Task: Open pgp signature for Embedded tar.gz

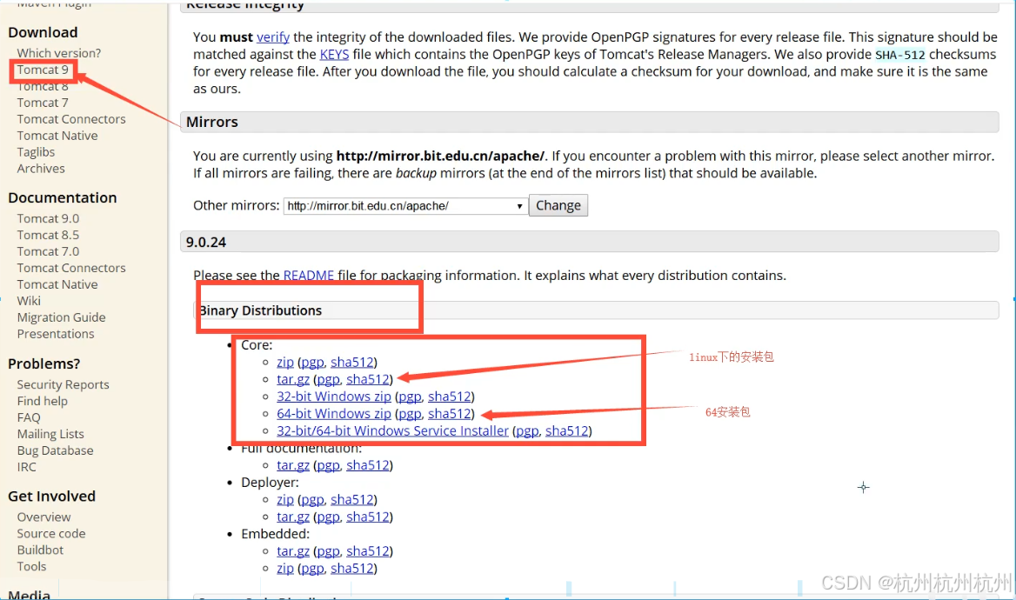Action: tap(328, 551)
